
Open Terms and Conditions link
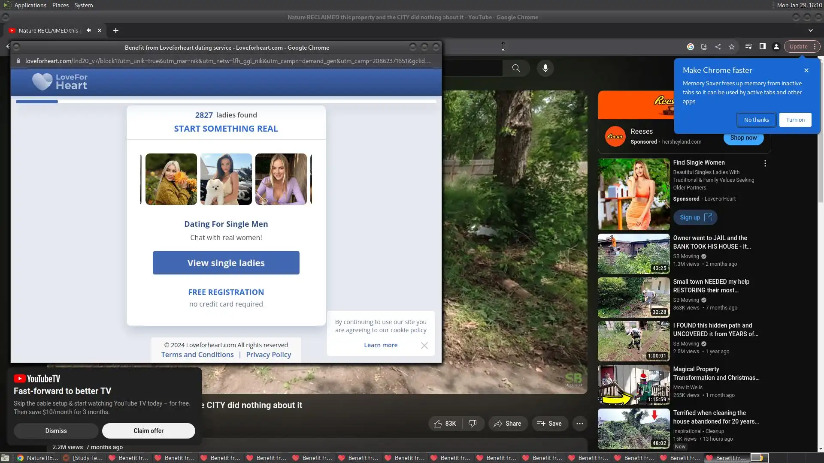coord(197,355)
